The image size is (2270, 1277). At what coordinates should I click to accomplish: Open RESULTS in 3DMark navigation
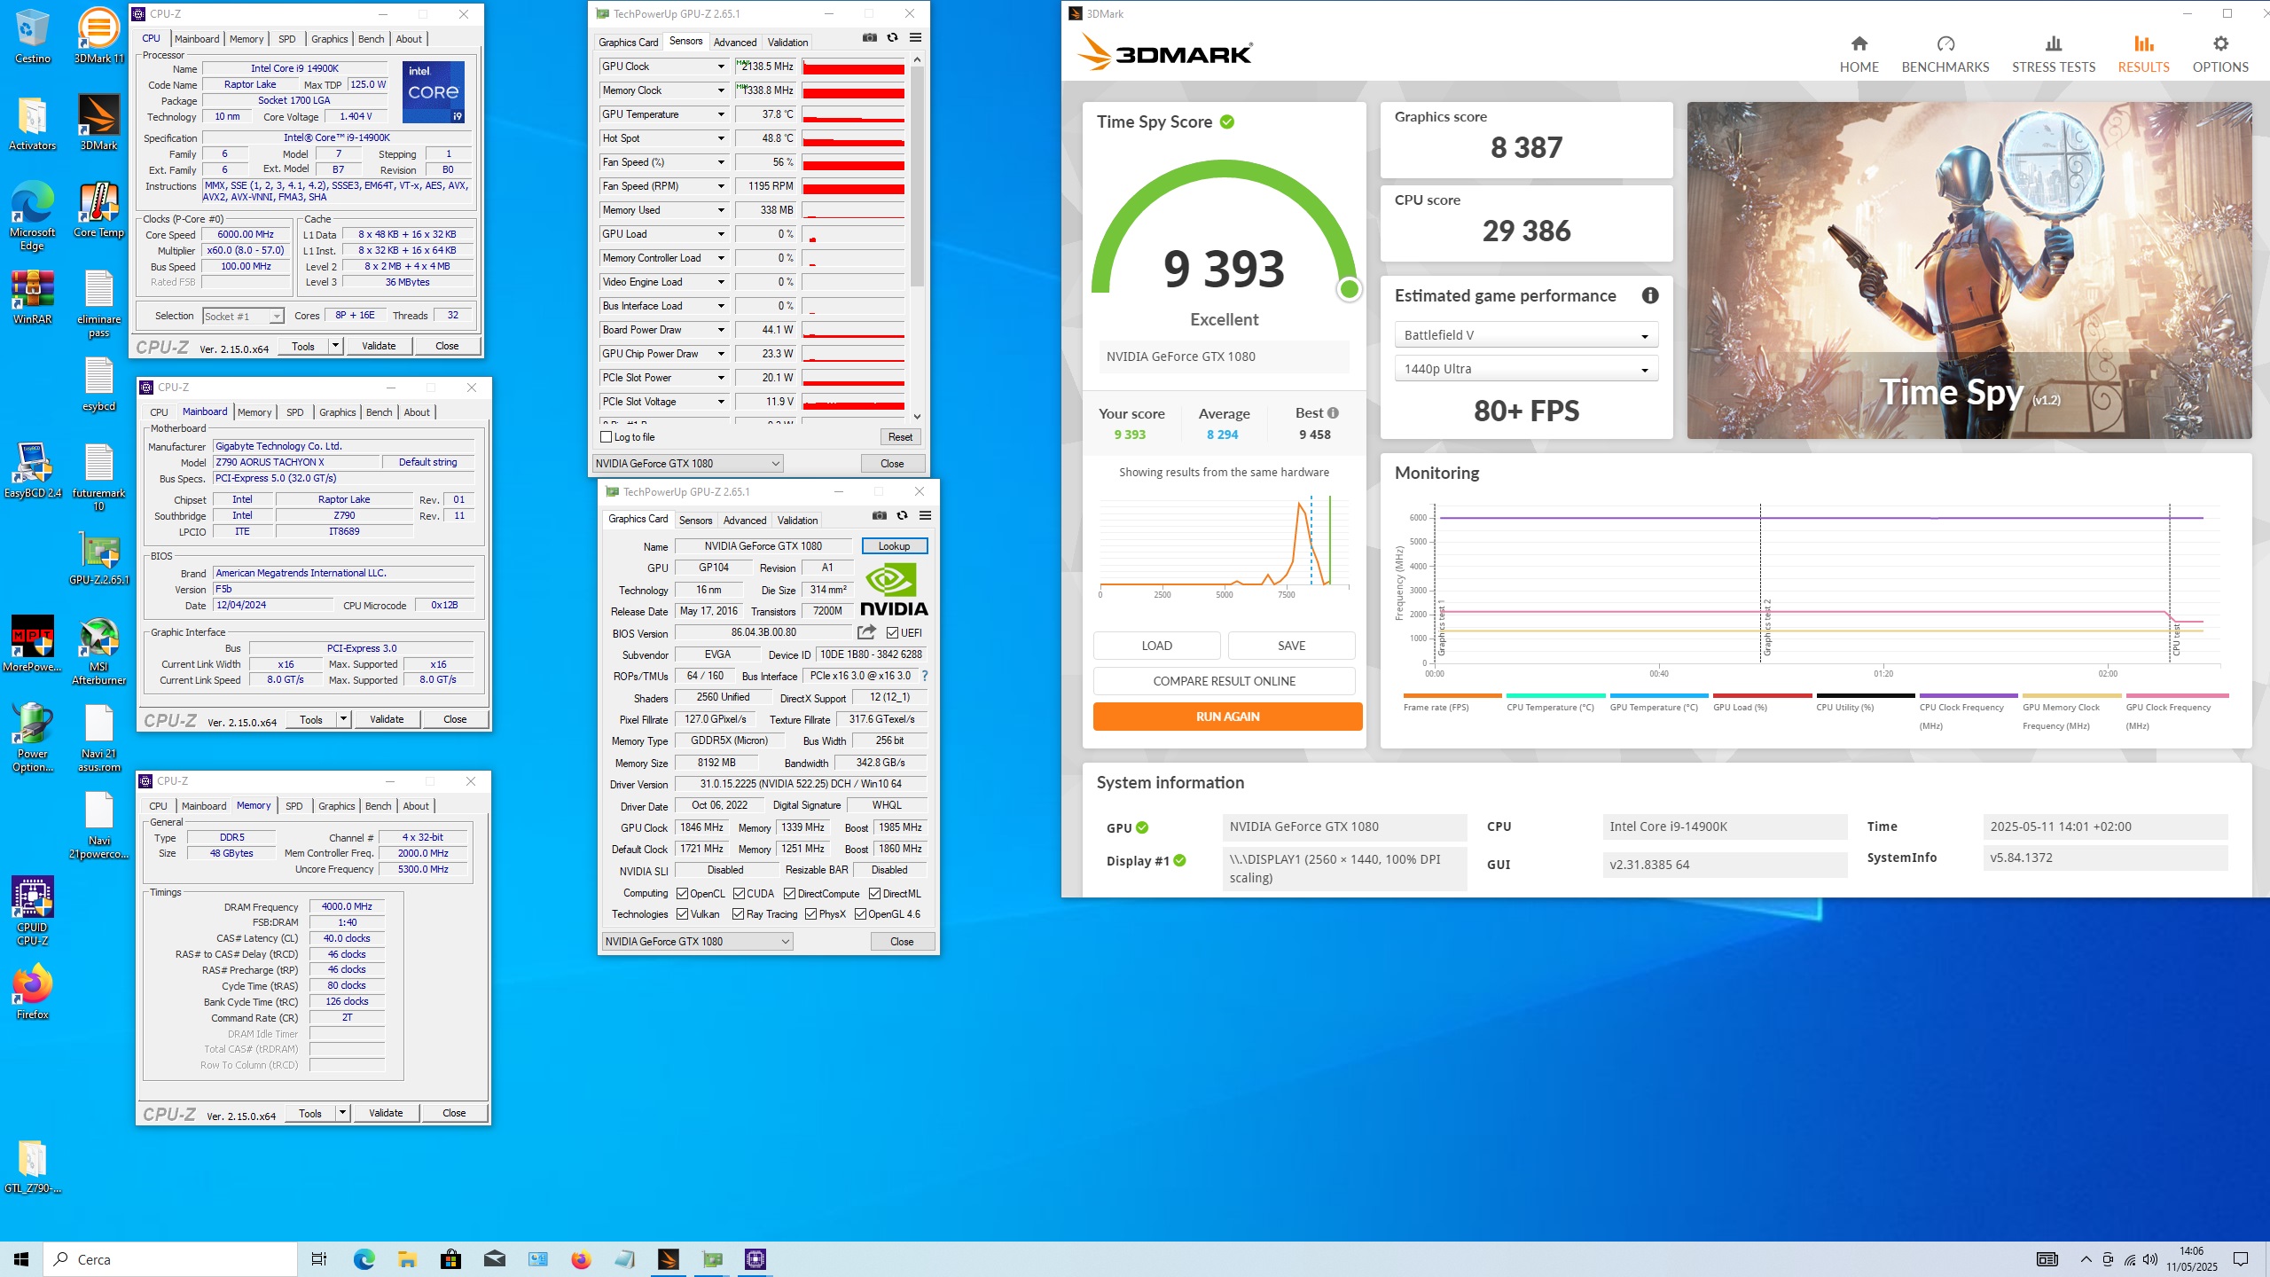pos(2143,54)
